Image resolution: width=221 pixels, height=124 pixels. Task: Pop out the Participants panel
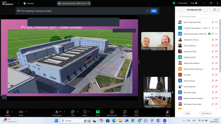click(214, 10)
